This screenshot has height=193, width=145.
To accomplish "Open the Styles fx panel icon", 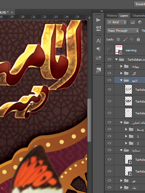I will pyautogui.click(x=98, y=70).
